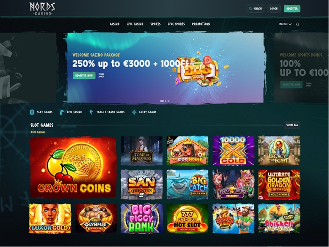Select the Lucky Games icon
The image size is (329, 247).
pos(134,112)
